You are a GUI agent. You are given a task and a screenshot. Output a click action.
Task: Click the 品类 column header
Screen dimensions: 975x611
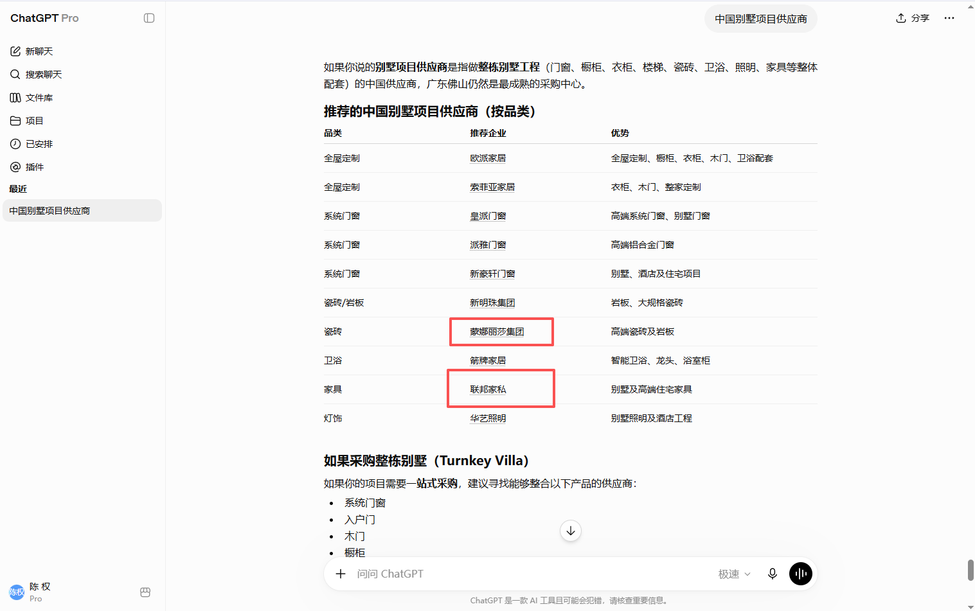(333, 133)
